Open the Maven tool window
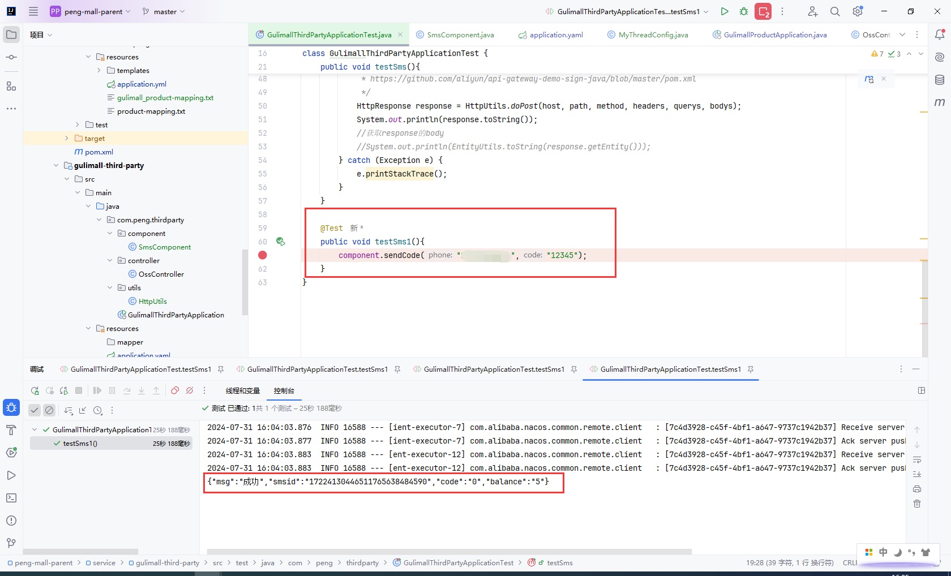 pyautogui.click(x=940, y=102)
